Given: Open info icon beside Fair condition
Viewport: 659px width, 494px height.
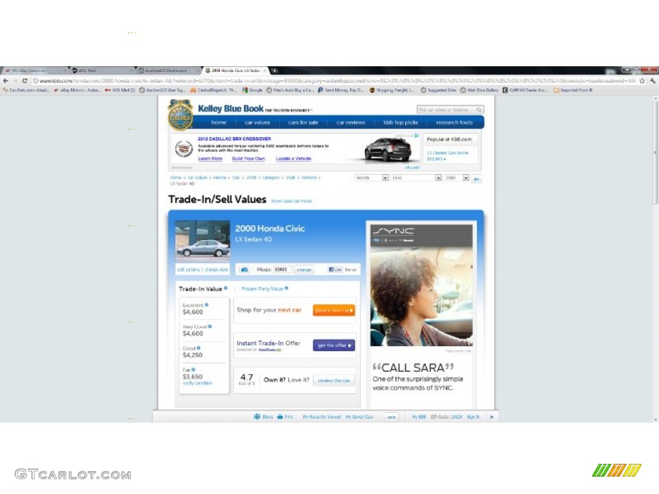Looking at the screenshot, I should [193, 370].
